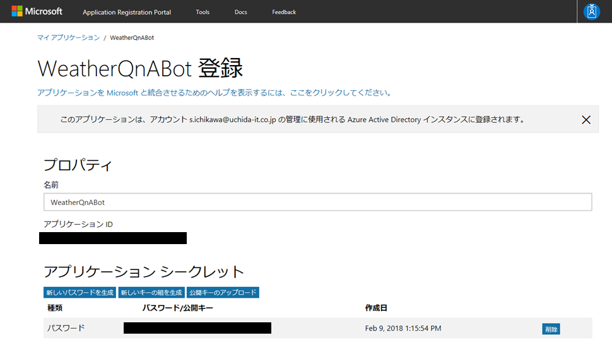Open the Tools menu

203,12
